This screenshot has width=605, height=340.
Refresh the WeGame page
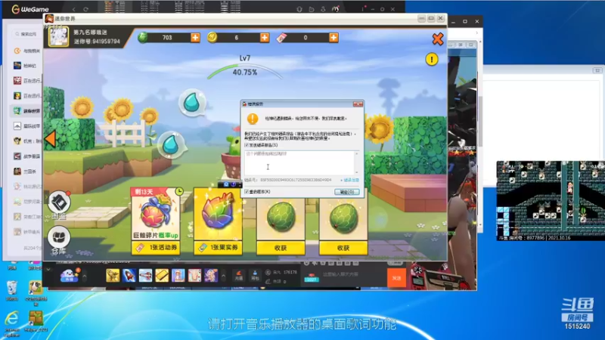tap(85, 9)
